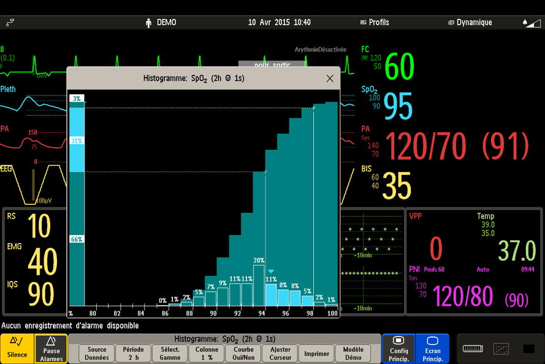Open the alarm bell icon top right
Image resolution: width=545 pixels, height=364 pixels.
[x=524, y=22]
